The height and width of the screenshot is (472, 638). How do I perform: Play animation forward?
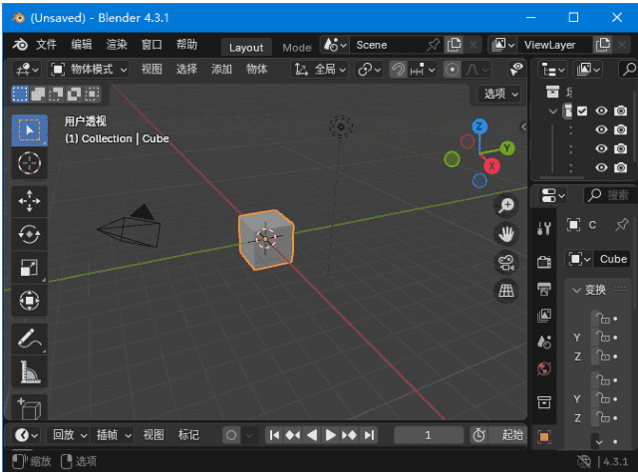click(x=330, y=435)
